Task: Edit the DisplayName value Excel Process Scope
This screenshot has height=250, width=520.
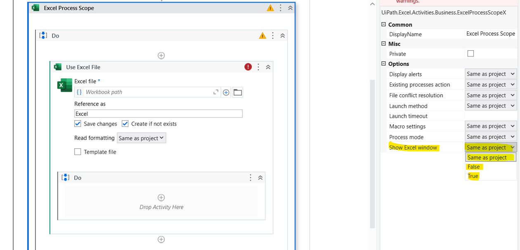Action: point(491,34)
